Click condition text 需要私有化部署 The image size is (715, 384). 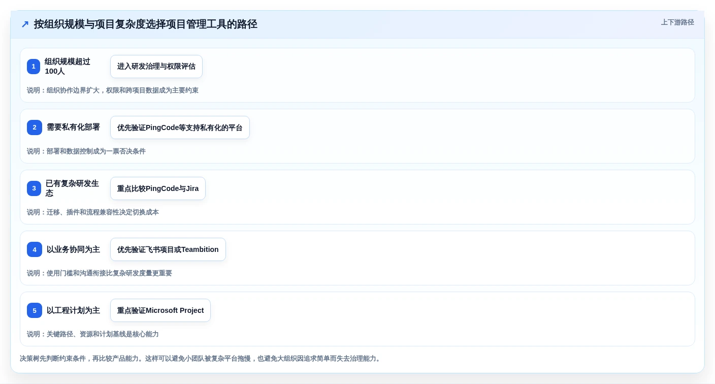click(73, 127)
